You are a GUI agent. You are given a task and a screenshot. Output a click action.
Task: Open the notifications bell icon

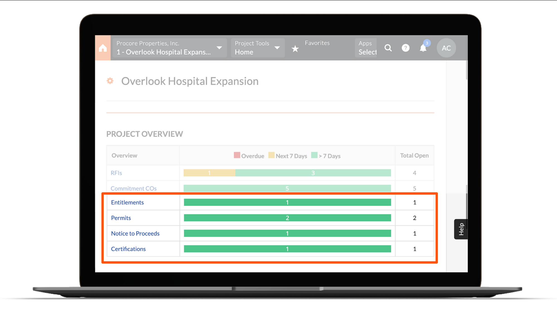click(423, 49)
